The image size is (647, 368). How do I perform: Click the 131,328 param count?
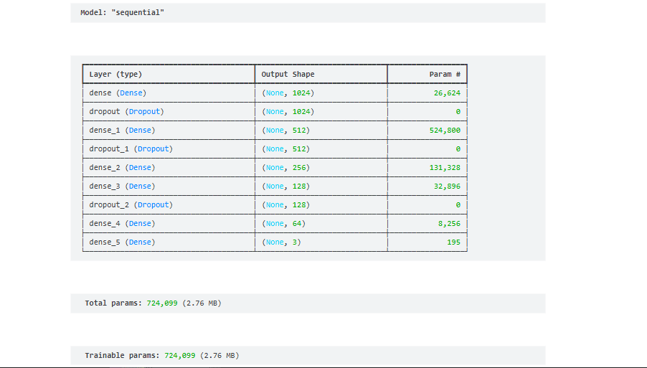tap(445, 167)
